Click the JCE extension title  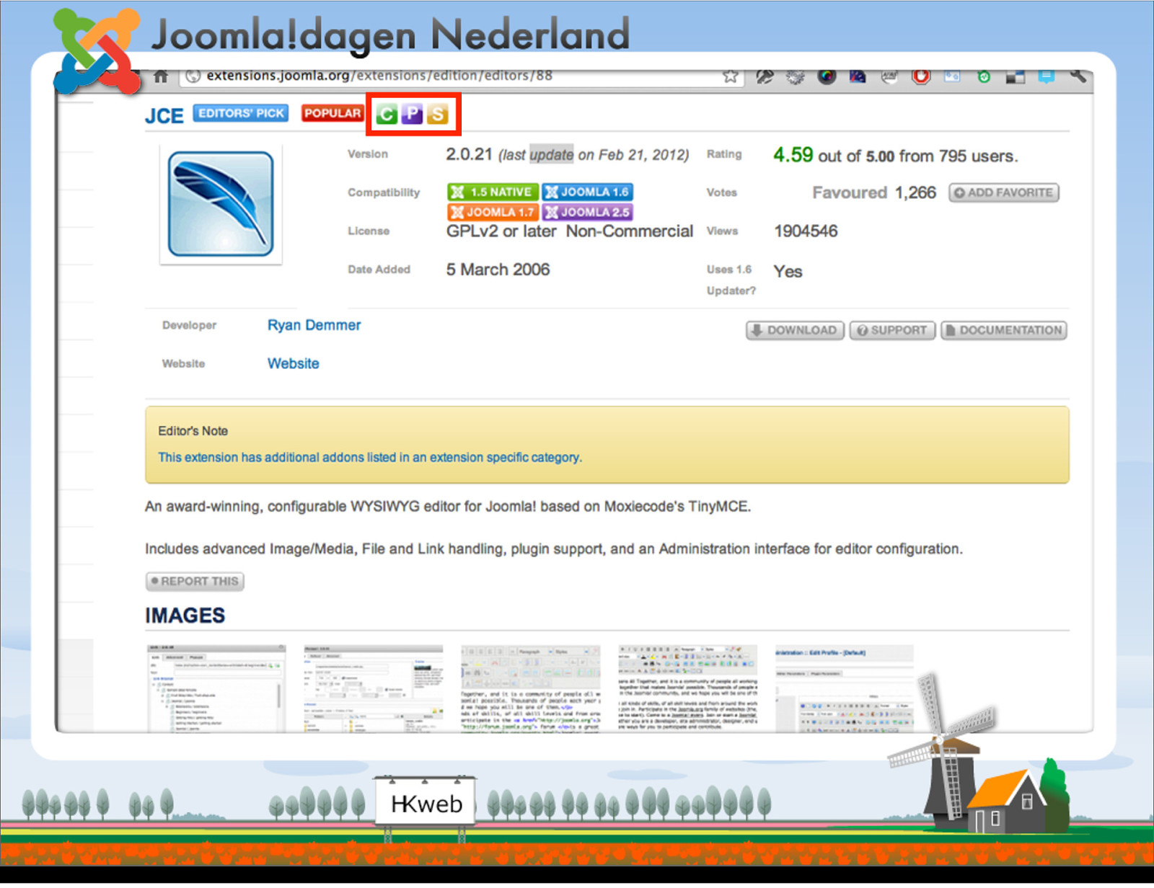[164, 116]
